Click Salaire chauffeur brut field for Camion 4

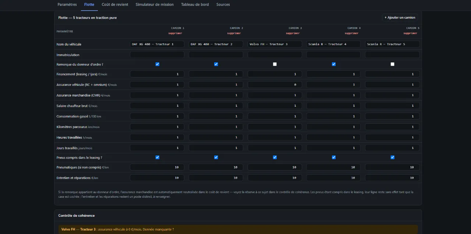click(334, 106)
